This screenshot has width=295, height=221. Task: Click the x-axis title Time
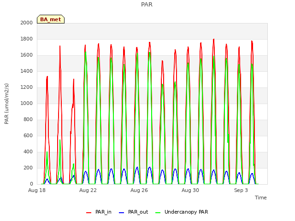point(261,198)
